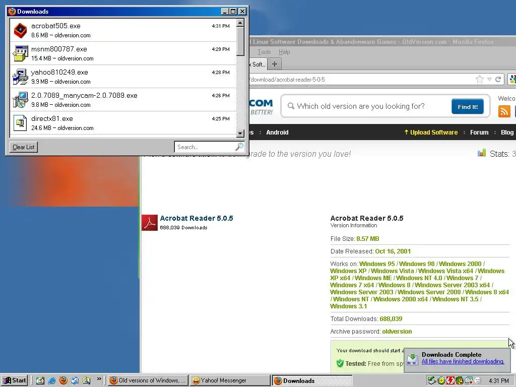Viewport: 516px width, 387px height.
Task: Click the Downloads list scroll-down arrow
Action: (240, 133)
